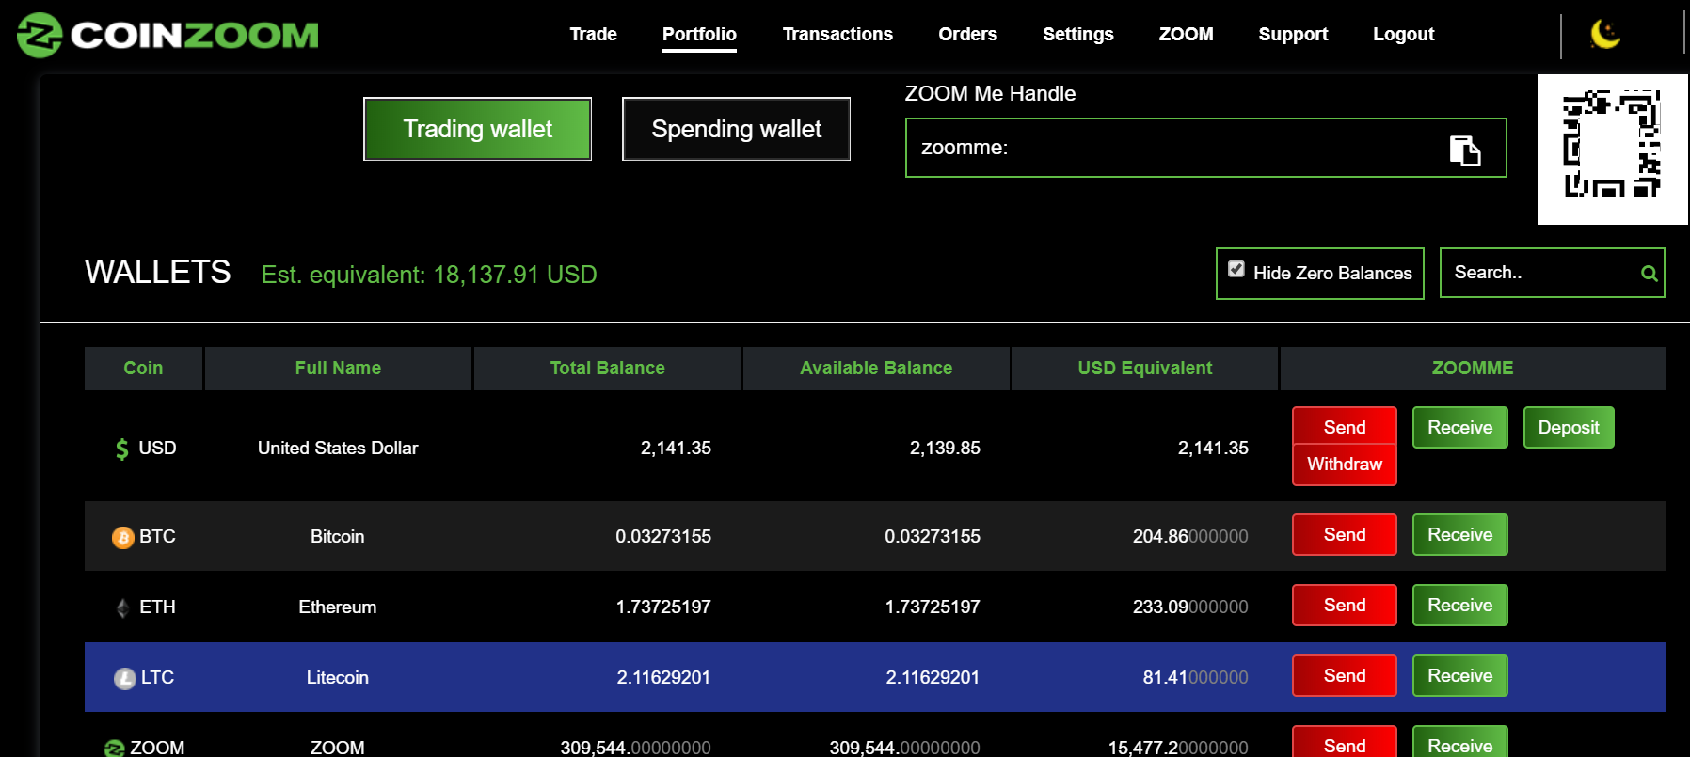The width and height of the screenshot is (1690, 757).
Task: Send Ethereum
Action: pyautogui.click(x=1344, y=605)
